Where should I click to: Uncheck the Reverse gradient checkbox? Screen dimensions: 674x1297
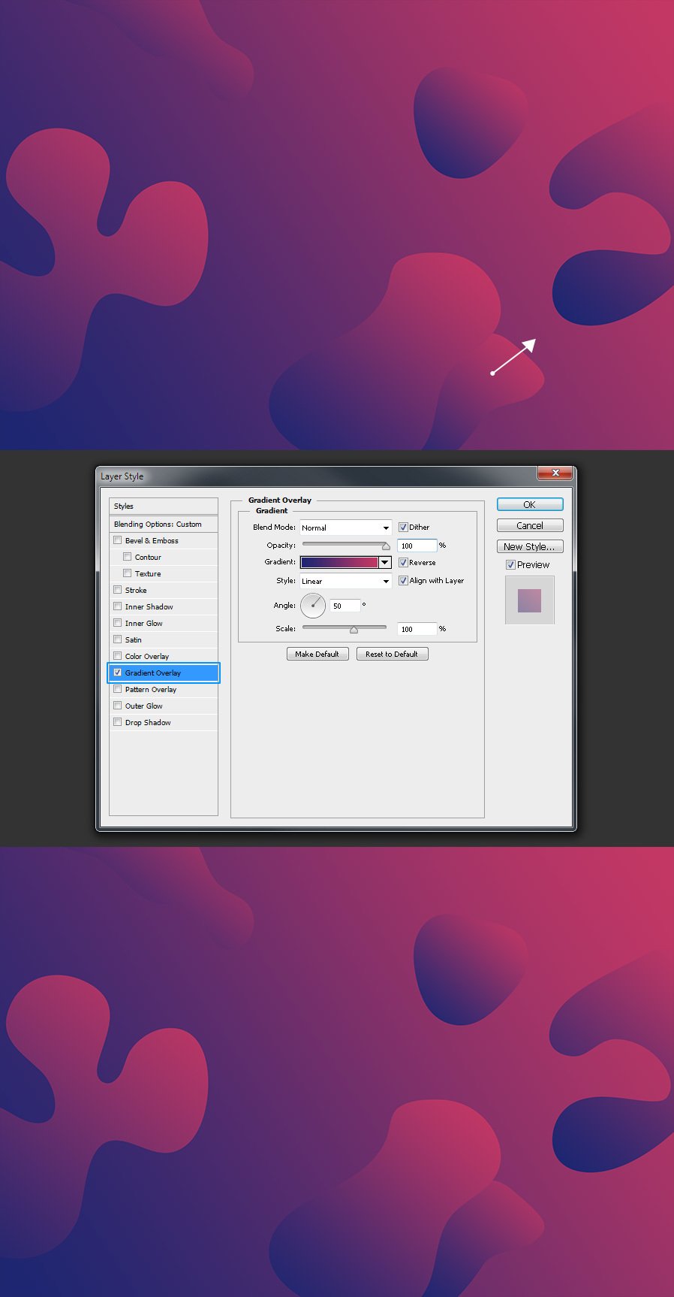tap(403, 562)
